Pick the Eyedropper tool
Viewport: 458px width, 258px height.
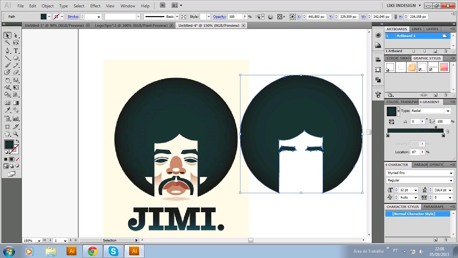pos(7,110)
